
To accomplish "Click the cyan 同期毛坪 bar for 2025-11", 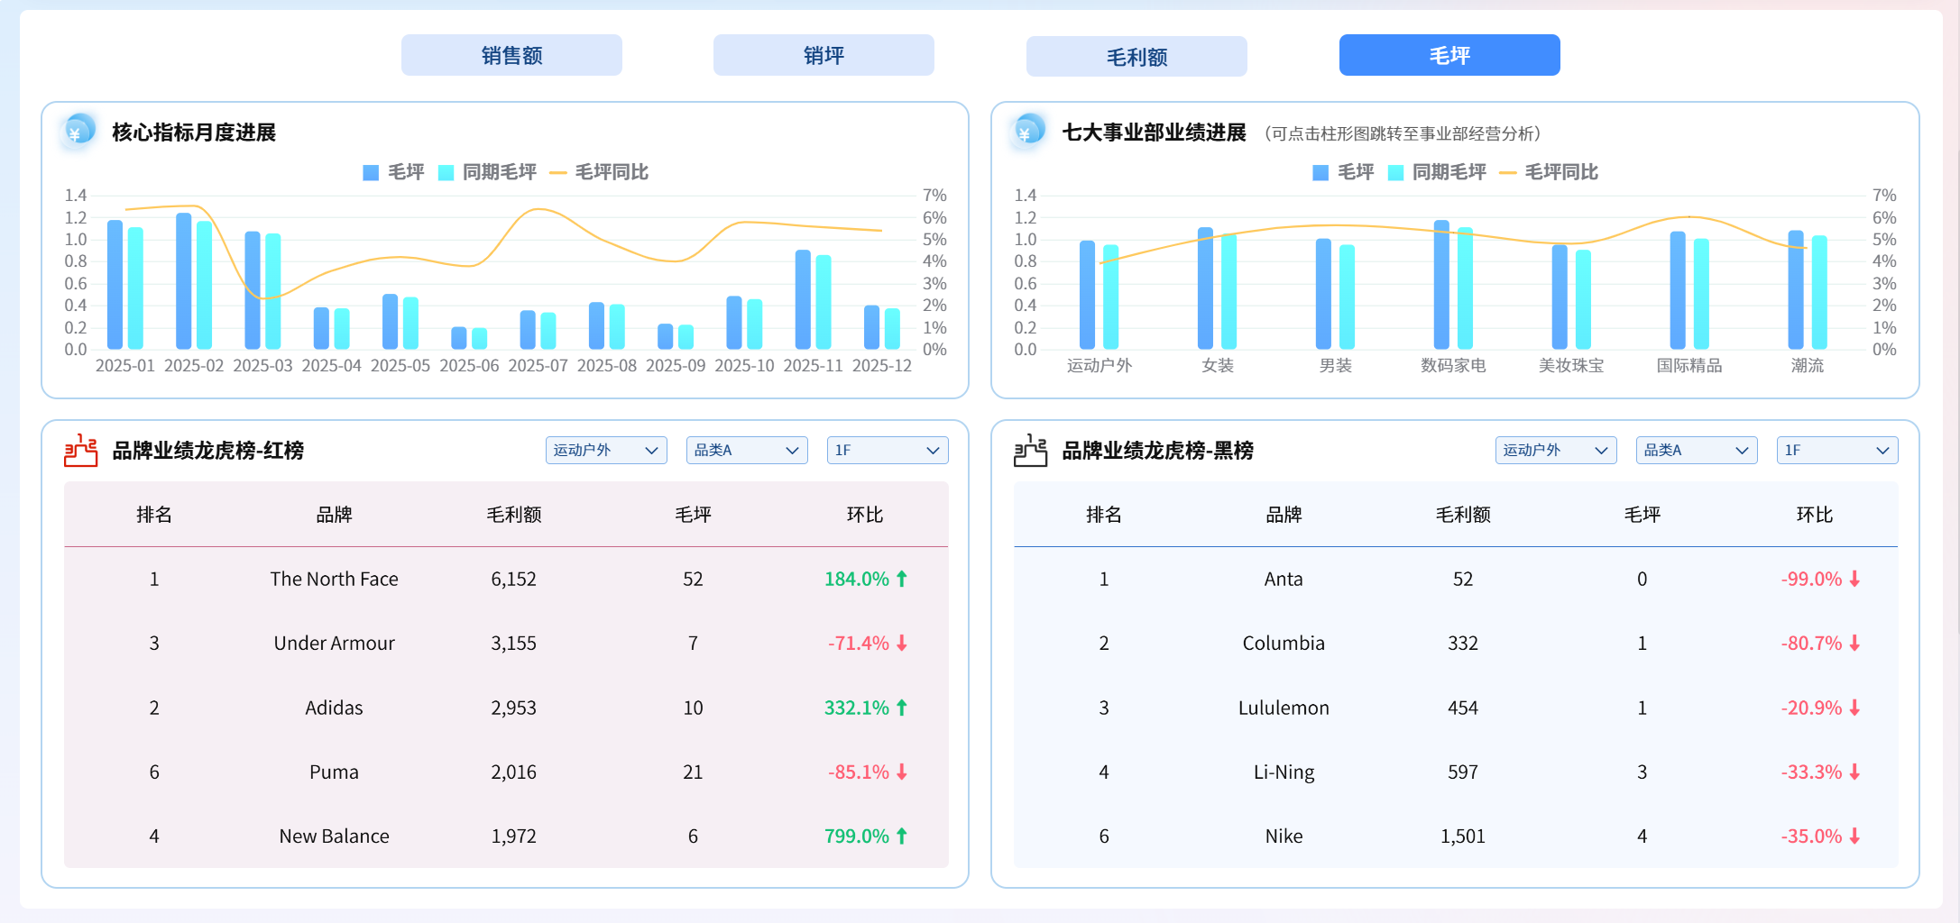I will point(824,302).
